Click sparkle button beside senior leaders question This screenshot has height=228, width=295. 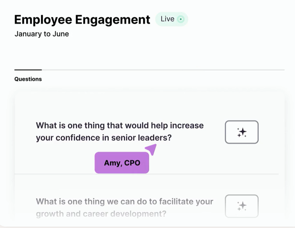click(x=242, y=132)
